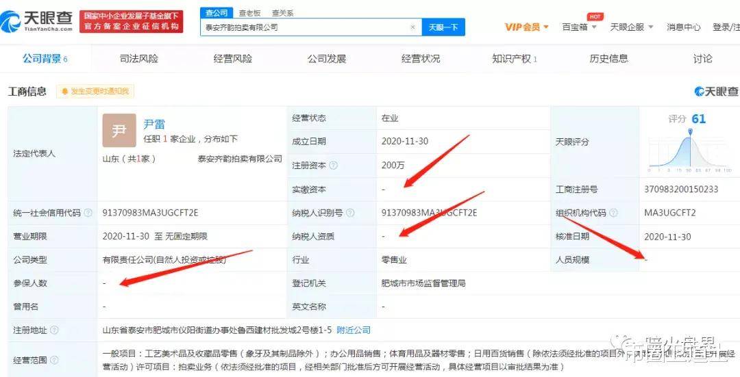Screen dimensions: 740x377
Task: Click the 天眼一下 search button
Action: [443, 27]
